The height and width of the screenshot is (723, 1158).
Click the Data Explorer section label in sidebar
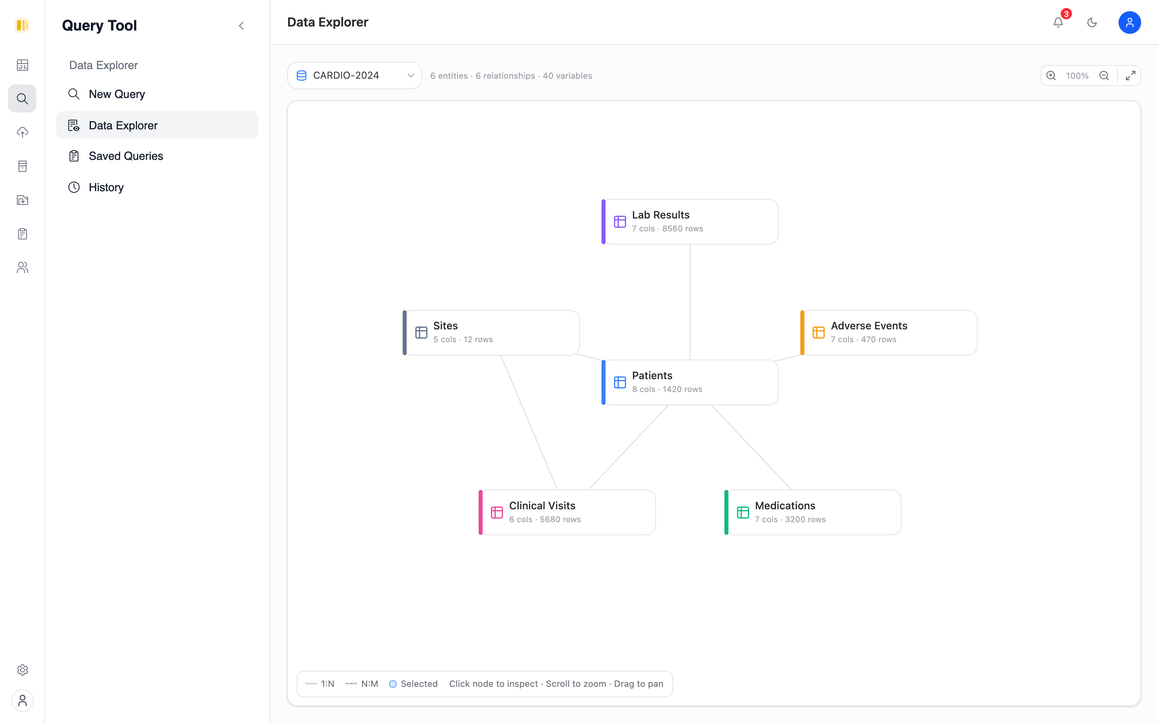click(103, 65)
